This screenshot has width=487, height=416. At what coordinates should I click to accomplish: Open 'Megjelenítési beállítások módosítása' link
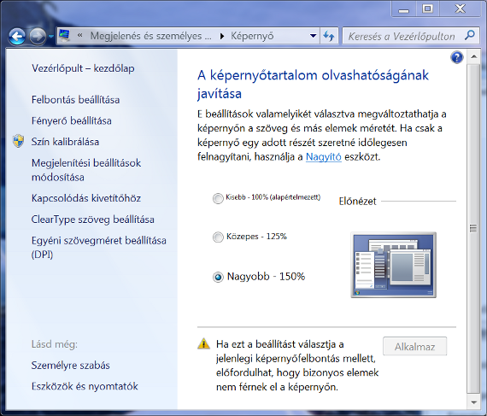click(x=86, y=170)
